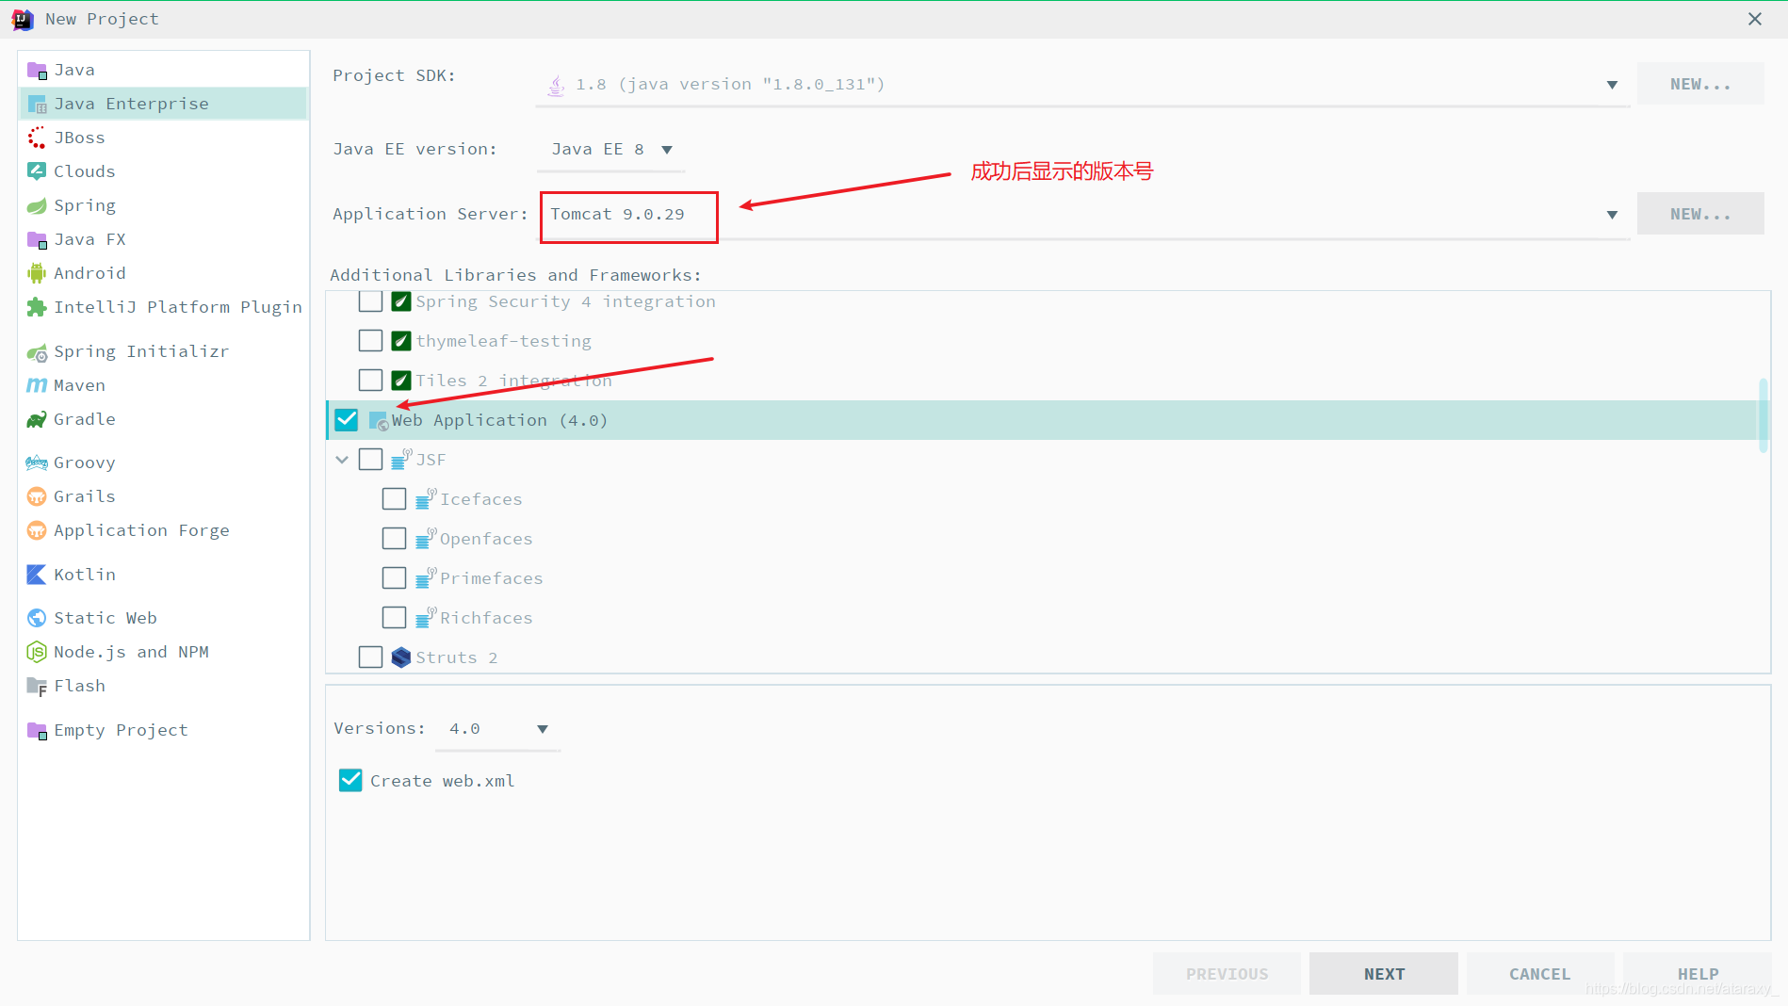
Task: Click the Clouds icon in sidebar
Action: point(37,171)
